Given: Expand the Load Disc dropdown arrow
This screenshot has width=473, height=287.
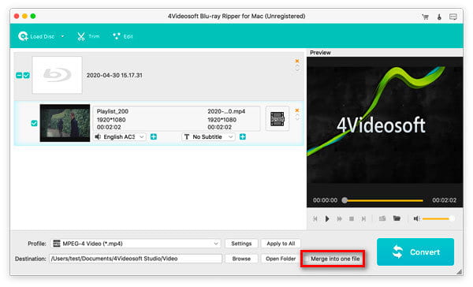Looking at the screenshot, I should tap(63, 36).
